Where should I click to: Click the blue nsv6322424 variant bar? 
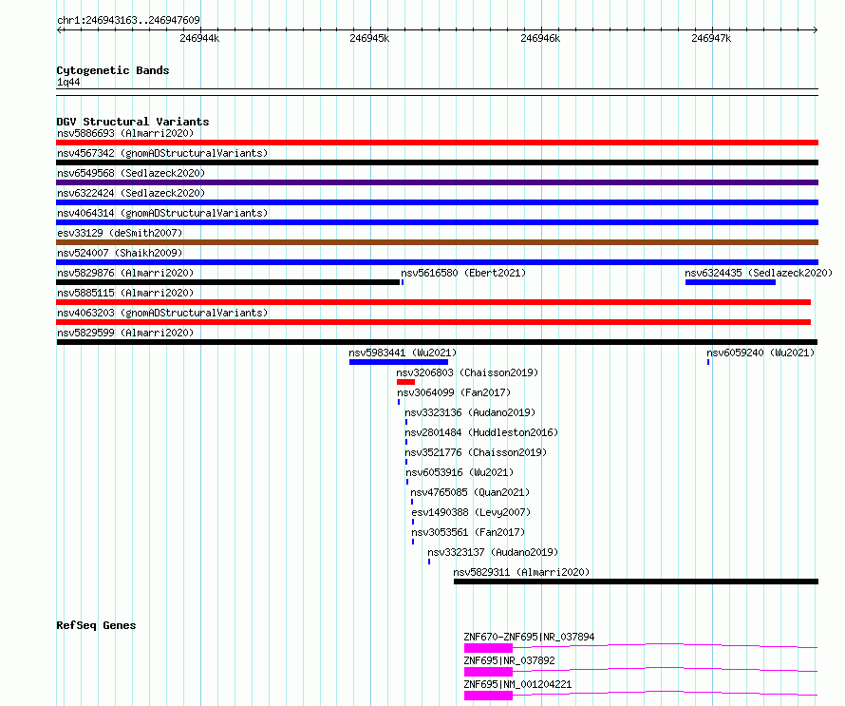coord(437,202)
